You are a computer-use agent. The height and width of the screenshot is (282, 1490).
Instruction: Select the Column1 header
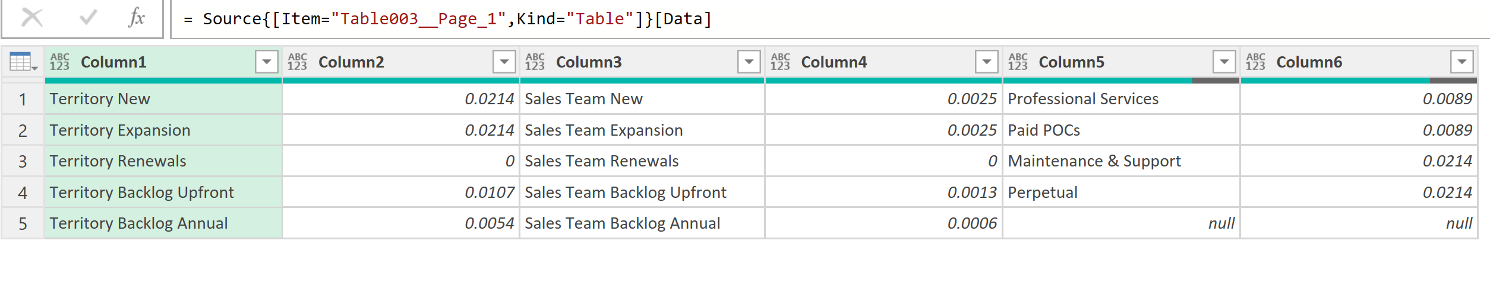click(x=163, y=62)
